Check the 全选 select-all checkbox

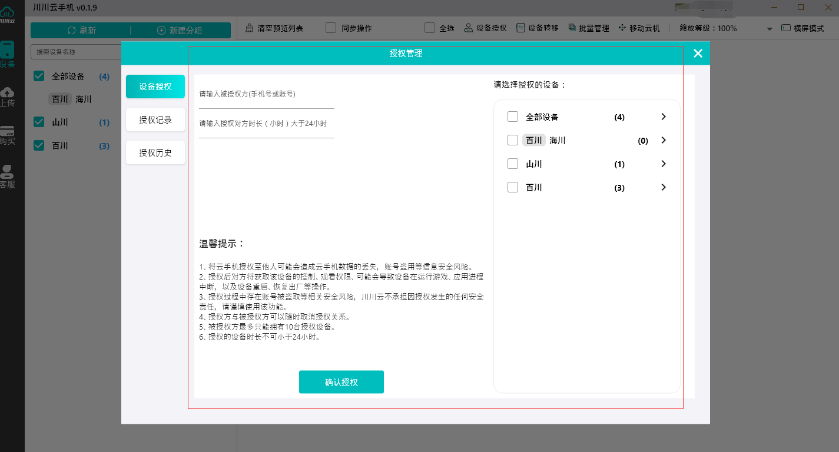click(430, 27)
